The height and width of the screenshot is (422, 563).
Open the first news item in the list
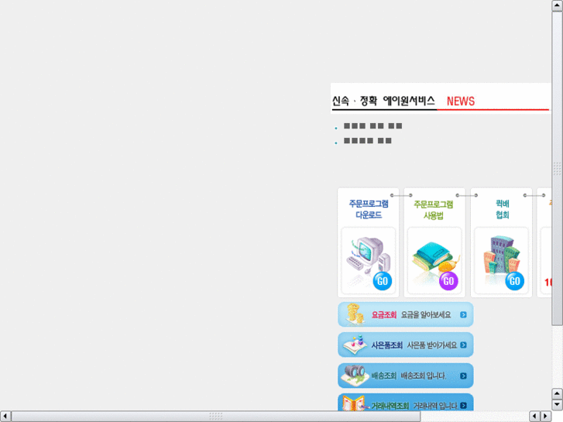pos(372,126)
